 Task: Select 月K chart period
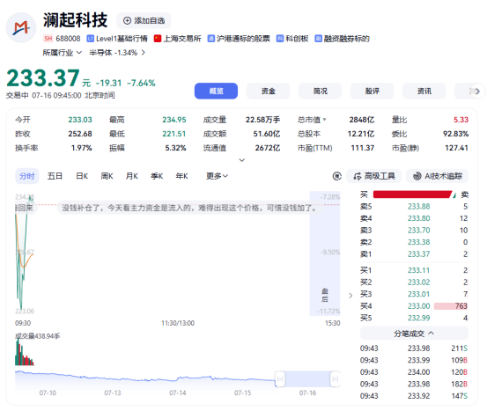(132, 176)
